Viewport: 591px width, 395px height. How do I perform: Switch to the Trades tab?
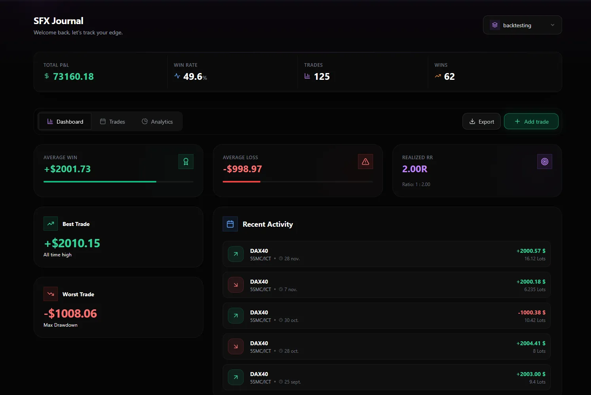[x=112, y=122]
